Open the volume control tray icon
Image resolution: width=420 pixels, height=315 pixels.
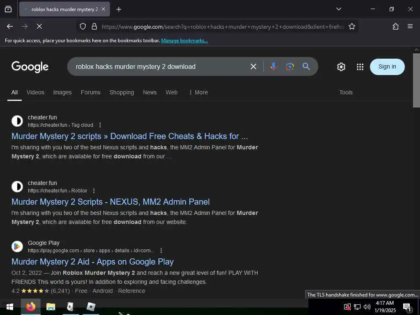pyautogui.click(x=367, y=307)
